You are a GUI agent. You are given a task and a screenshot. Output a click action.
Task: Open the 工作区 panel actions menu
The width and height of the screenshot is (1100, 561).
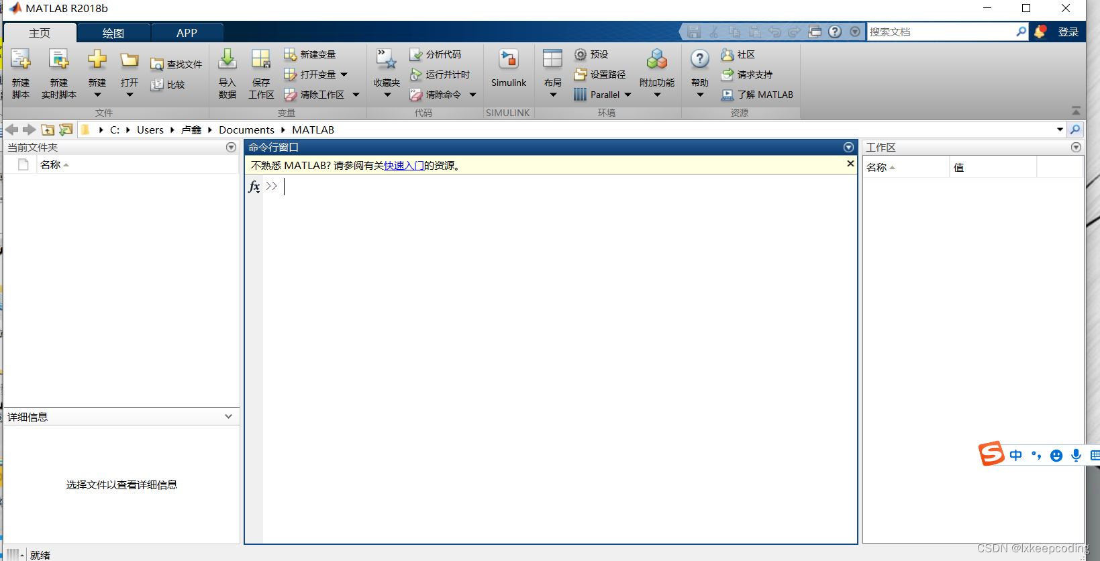(x=1076, y=147)
